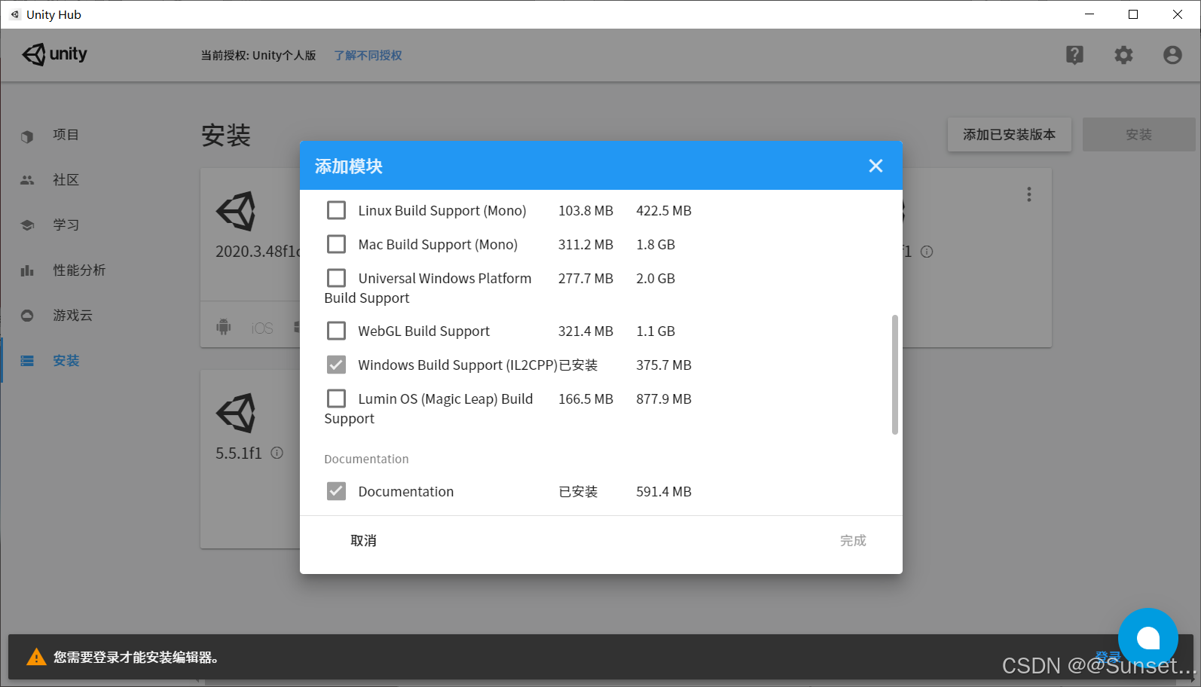The height and width of the screenshot is (687, 1201).
Task: Check Universal Windows Platform Build Support
Action: (337, 278)
